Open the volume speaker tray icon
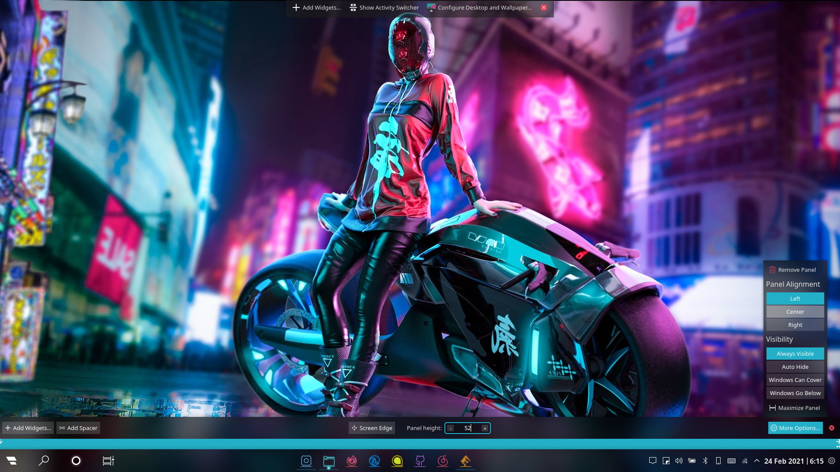 [679, 461]
